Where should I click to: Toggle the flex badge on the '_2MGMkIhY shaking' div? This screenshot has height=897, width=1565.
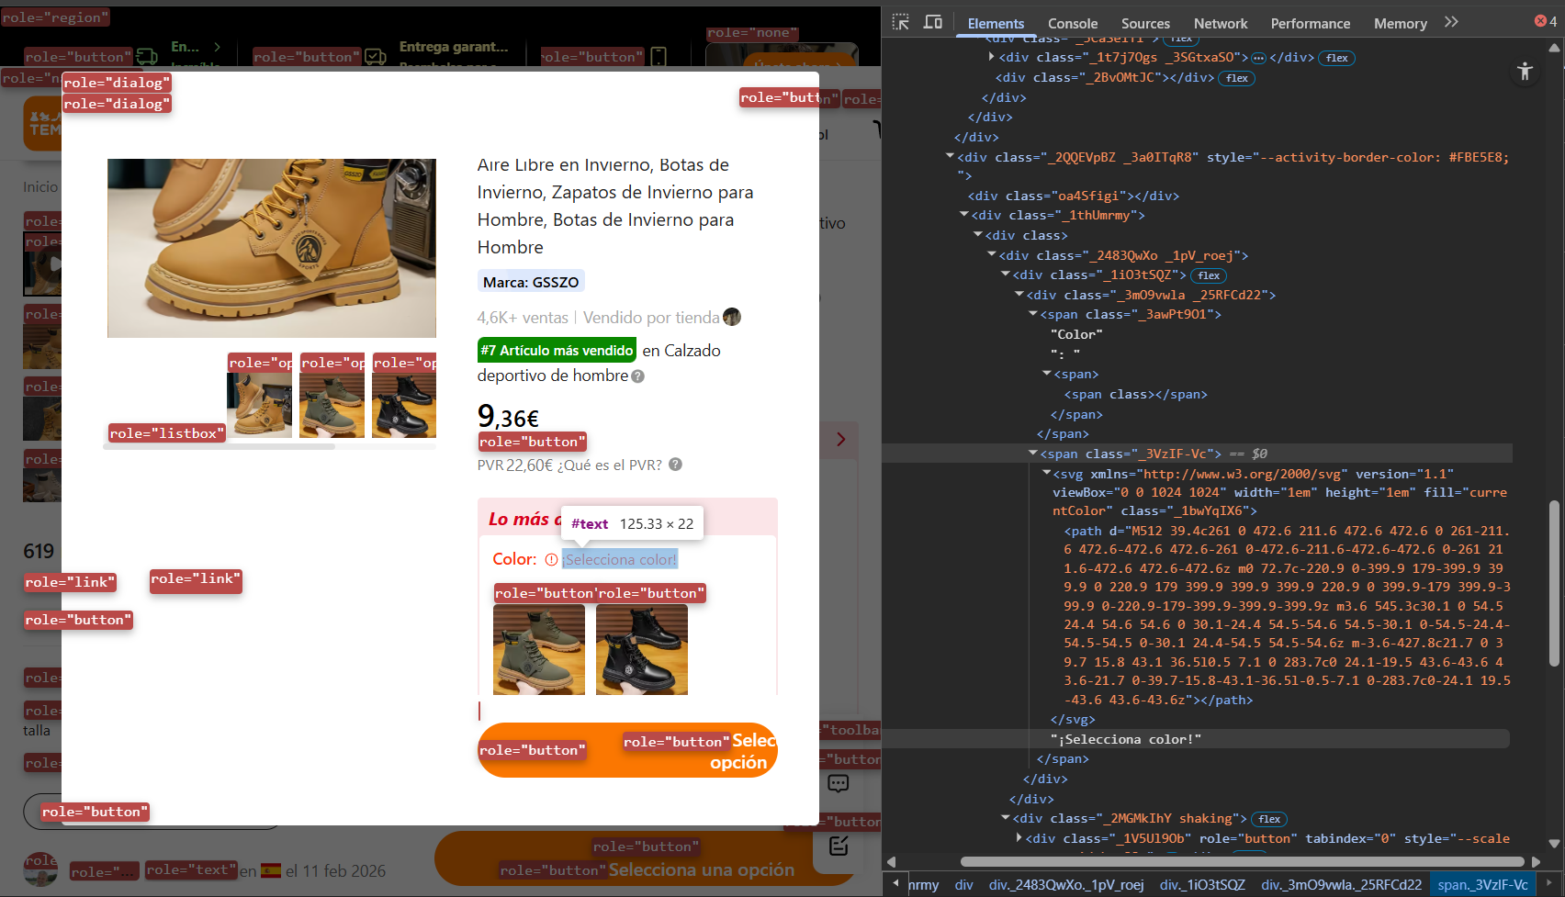[x=1269, y=819]
